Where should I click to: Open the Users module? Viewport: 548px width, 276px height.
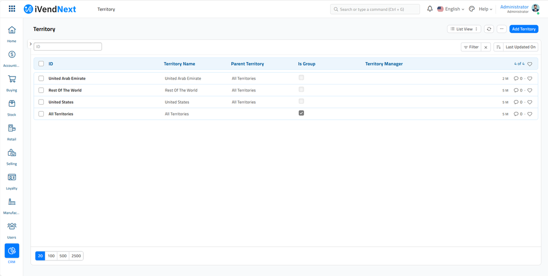click(12, 230)
